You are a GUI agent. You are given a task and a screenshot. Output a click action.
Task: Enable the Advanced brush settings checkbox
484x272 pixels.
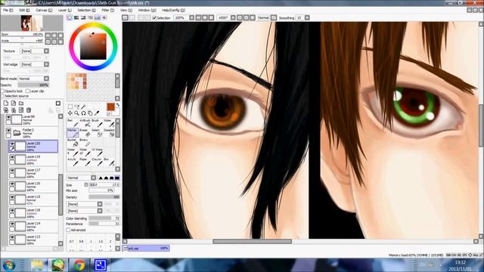pos(68,230)
